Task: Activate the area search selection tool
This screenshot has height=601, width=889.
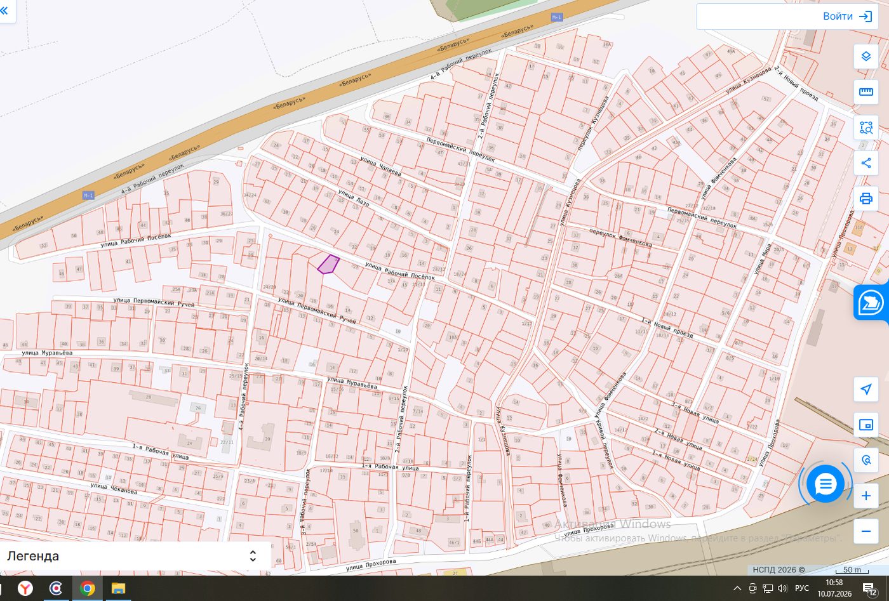Action: (866, 128)
